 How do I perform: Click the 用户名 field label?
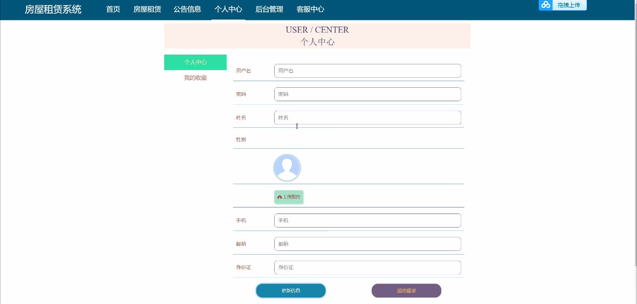[243, 71]
